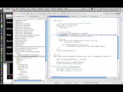The image size is (123, 92).
Task: Click the Package Explorer horizontal scrollbar
Action: (27, 80)
